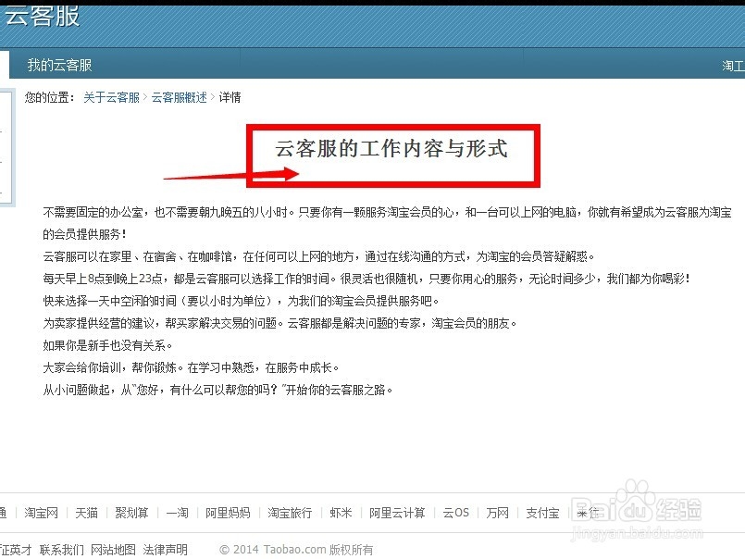Click the line 如果你是新手也没有关系

[107, 345]
